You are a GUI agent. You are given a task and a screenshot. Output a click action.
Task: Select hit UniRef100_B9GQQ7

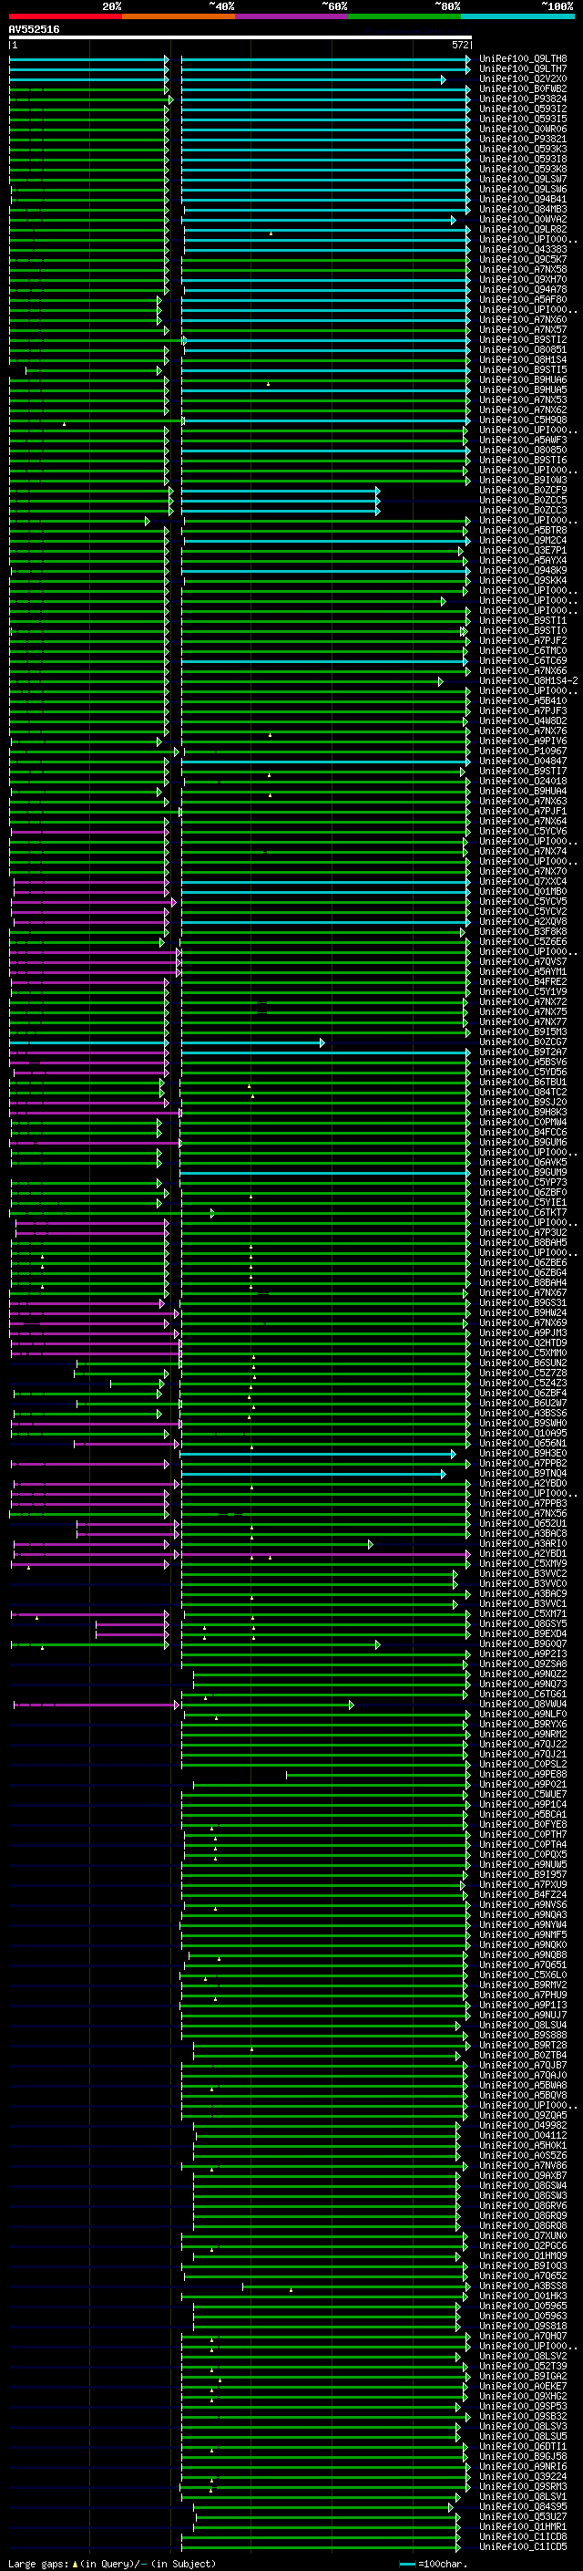tap(523, 1643)
